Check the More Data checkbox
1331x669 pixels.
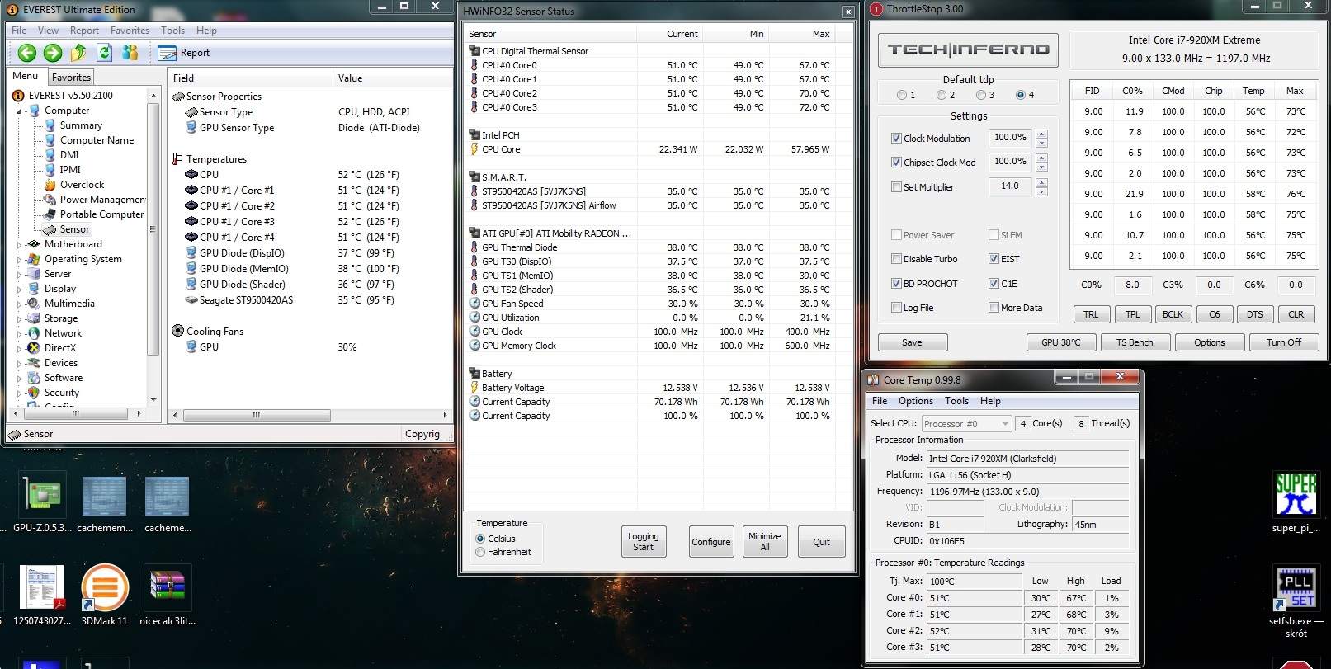[x=994, y=308]
